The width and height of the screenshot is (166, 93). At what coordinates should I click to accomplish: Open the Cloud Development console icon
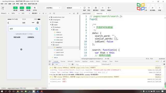click(35, 8)
